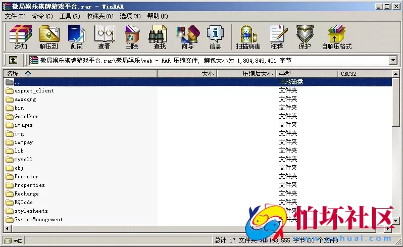Open the Options (选项) menu
The image size is (403, 247).
pos(130,16)
